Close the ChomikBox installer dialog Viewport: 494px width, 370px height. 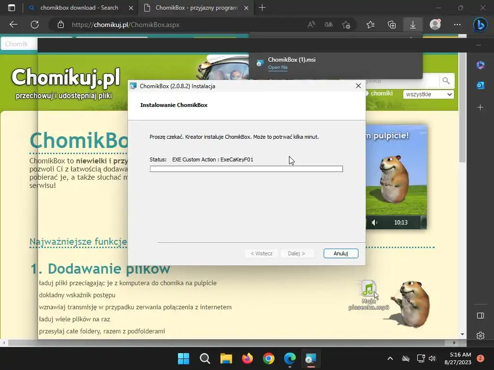pyautogui.click(x=358, y=86)
